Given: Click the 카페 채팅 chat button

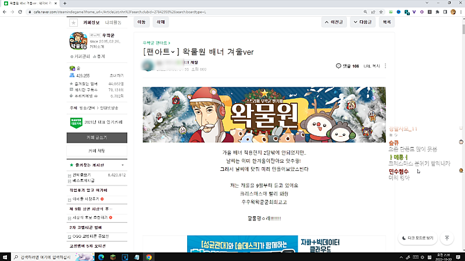Looking at the screenshot, I should pyautogui.click(x=97, y=151).
